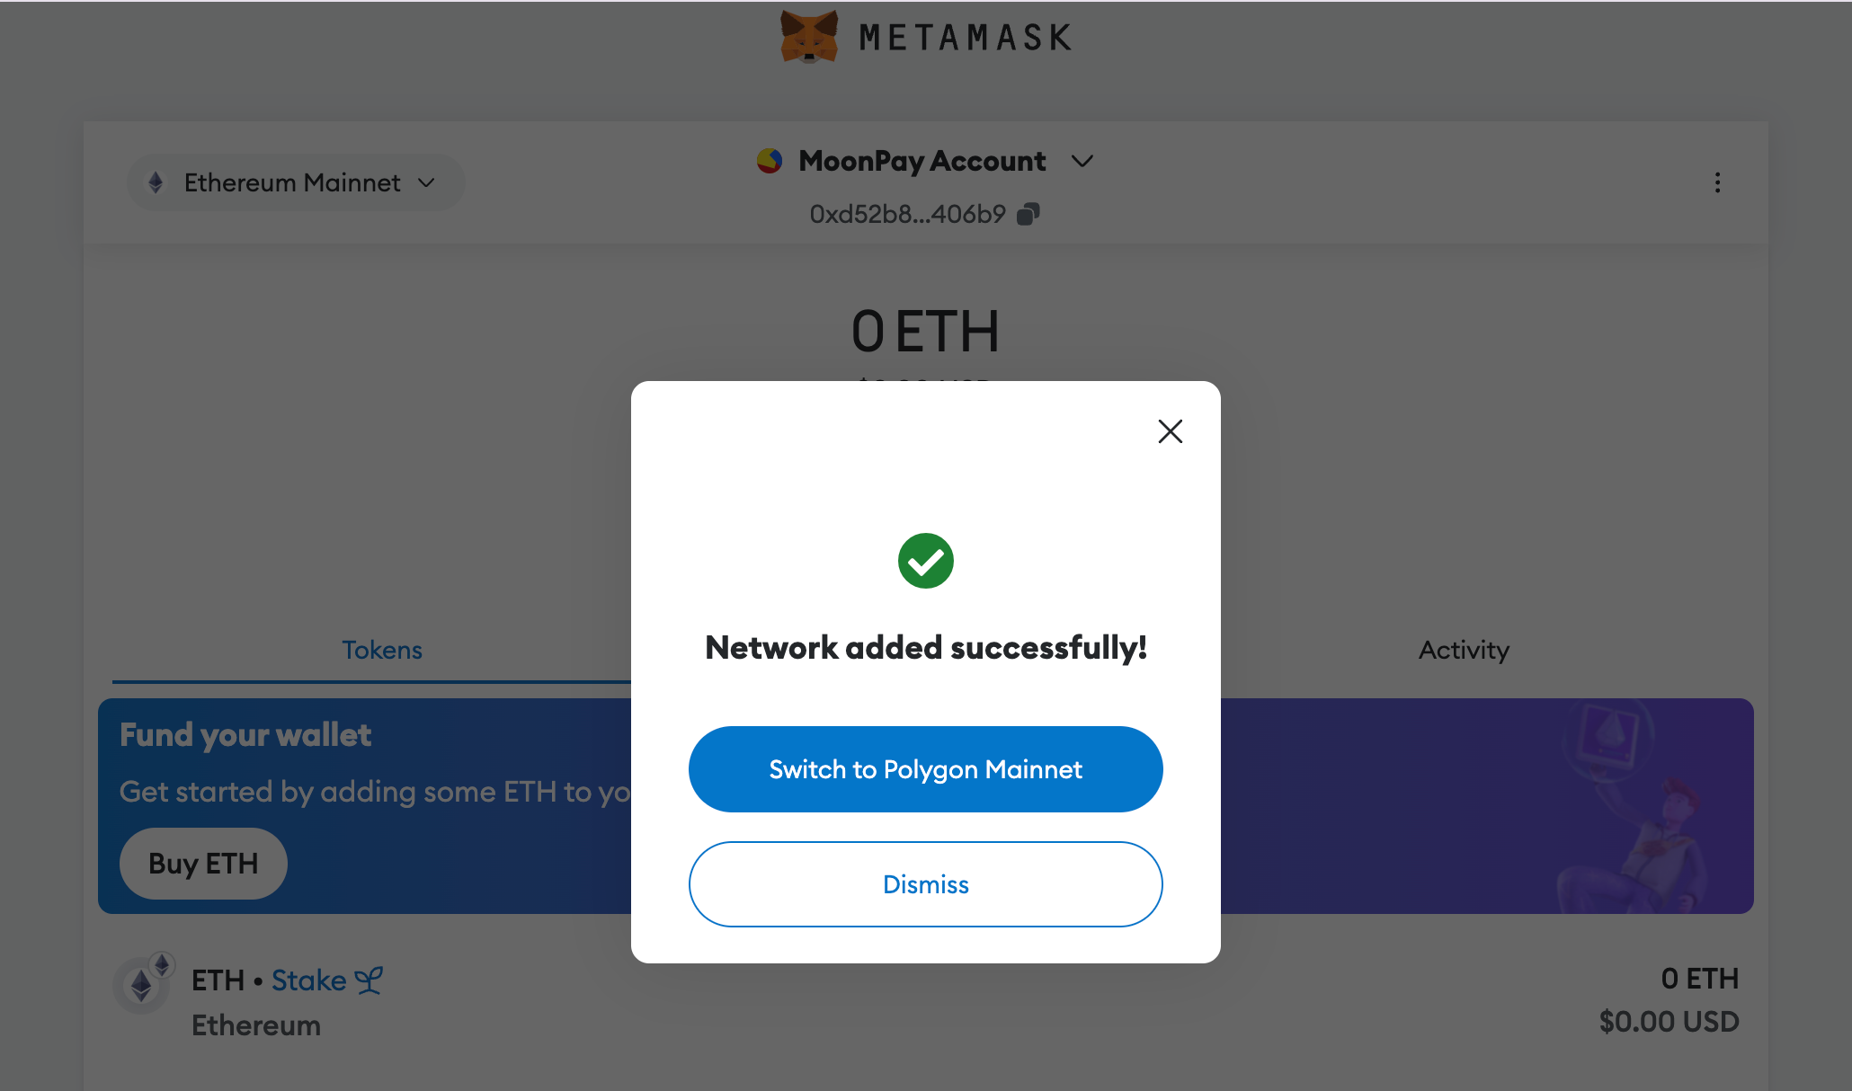The width and height of the screenshot is (1852, 1091).
Task: Click the green success checkmark icon
Action: (925, 560)
